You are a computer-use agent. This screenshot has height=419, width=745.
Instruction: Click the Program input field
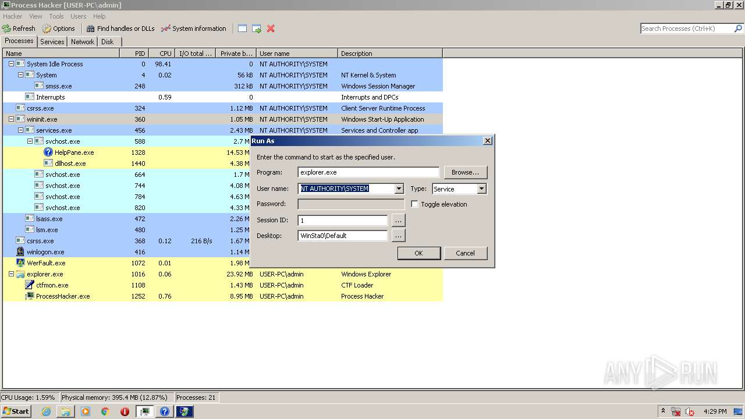click(368, 172)
